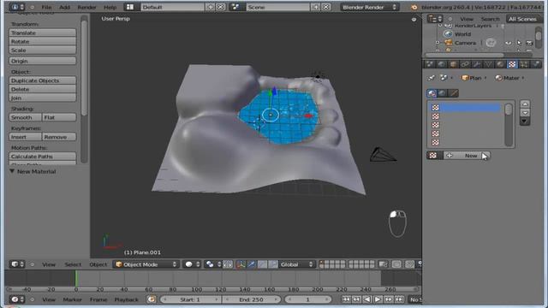Open the timeline Playback menu
Image resolution: width=548 pixels, height=308 pixels.
(126, 299)
